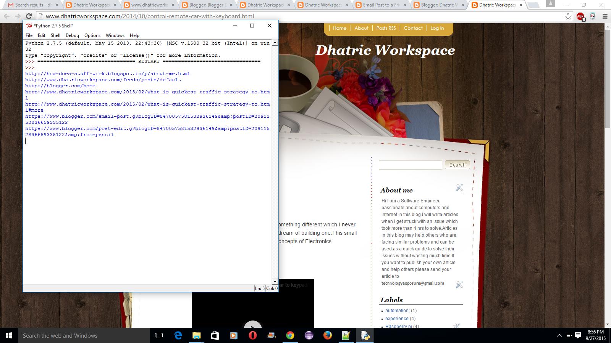The width and height of the screenshot is (611, 343).
Task: Click the wrench icon next to technologyexposure email
Action: click(459, 285)
